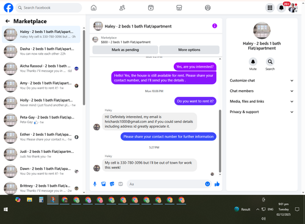Screen dimensions: 305x224
Task: Open Calculator from taskbar
Action: click(x=41, y=200)
